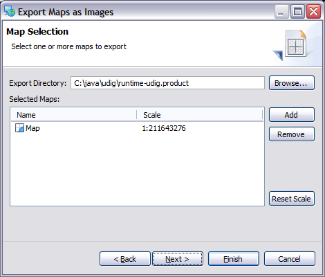Finish exporting the maps

click(234, 259)
